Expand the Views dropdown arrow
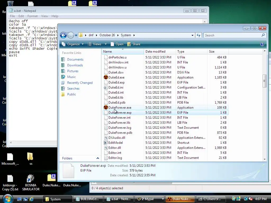The height and width of the screenshot is (203, 271). coord(106,44)
